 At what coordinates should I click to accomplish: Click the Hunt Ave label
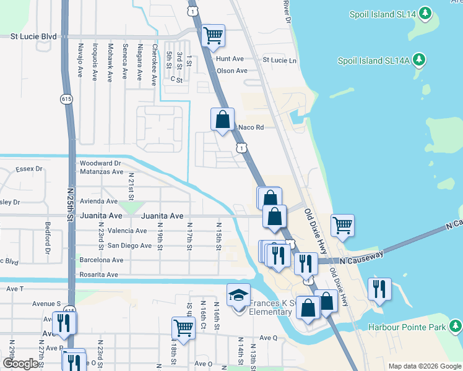tap(230, 59)
